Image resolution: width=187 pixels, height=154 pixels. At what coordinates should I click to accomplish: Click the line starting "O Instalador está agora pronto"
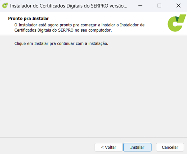[x=79, y=25]
